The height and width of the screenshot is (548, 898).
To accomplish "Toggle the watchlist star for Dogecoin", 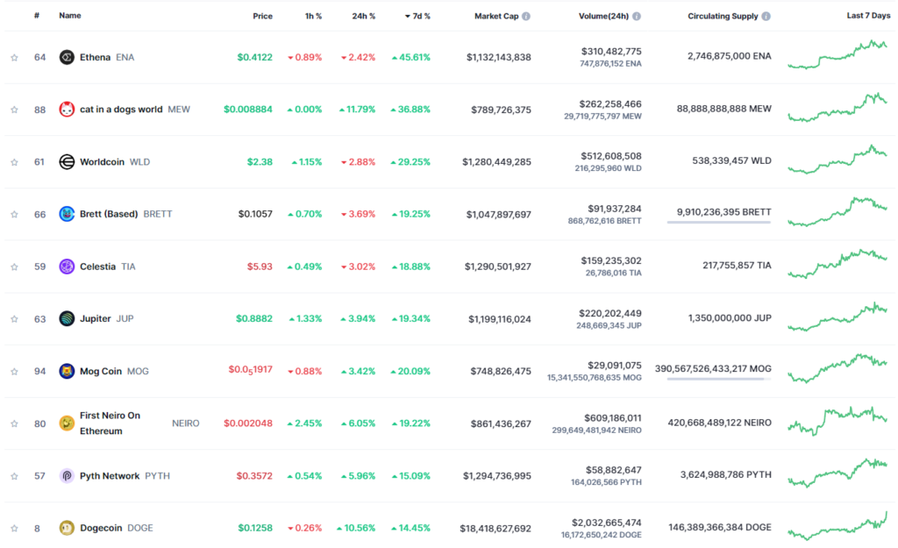I will [14, 528].
